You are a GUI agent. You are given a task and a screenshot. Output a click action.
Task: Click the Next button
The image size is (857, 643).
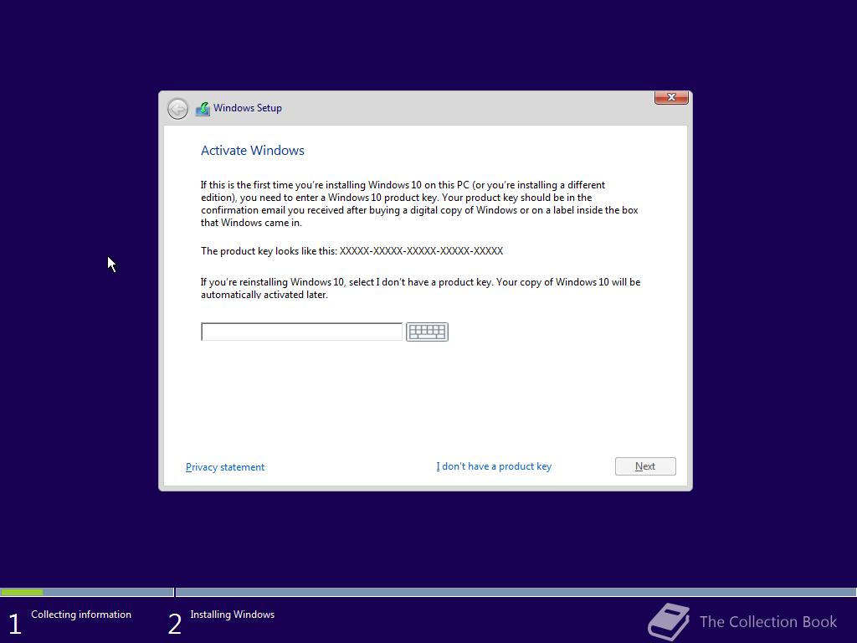pyautogui.click(x=645, y=466)
